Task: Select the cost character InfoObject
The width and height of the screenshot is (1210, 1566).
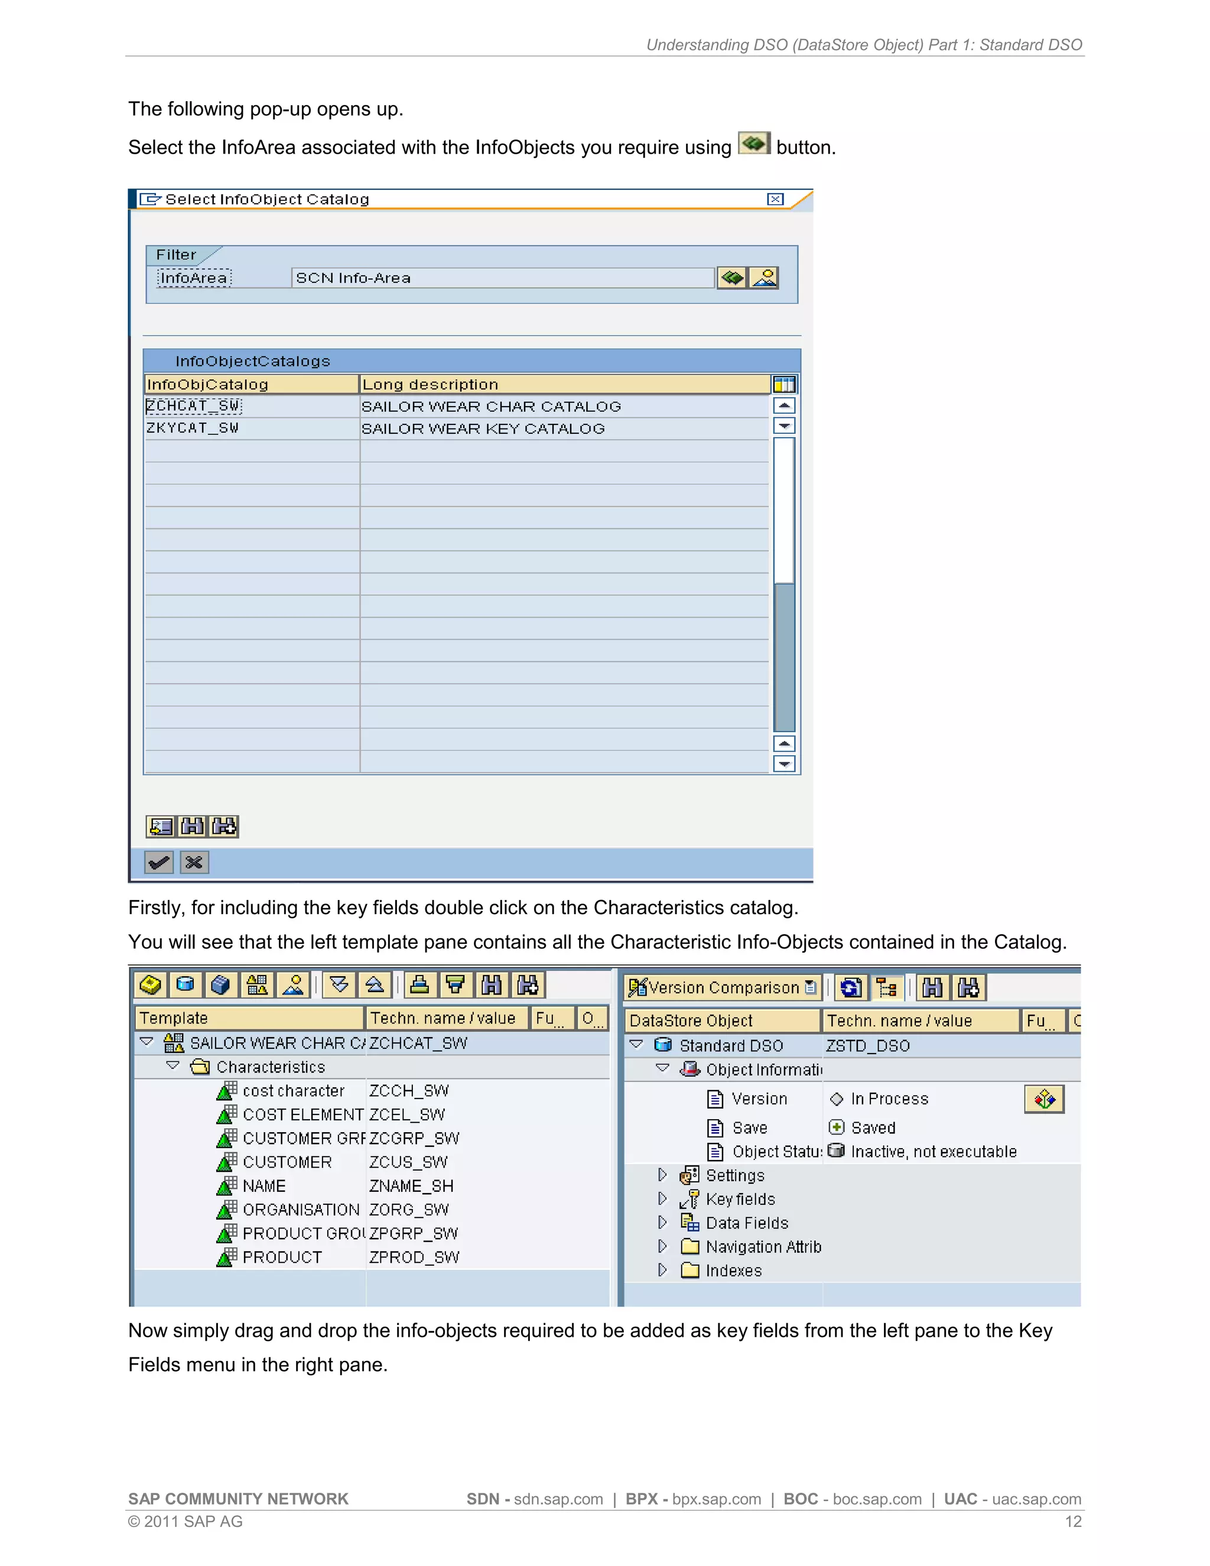Action: point(294,1091)
